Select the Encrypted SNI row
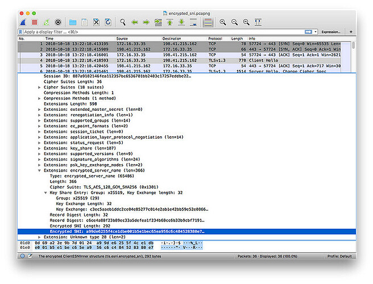Screen dimensions: 373x284 click(x=186, y=232)
